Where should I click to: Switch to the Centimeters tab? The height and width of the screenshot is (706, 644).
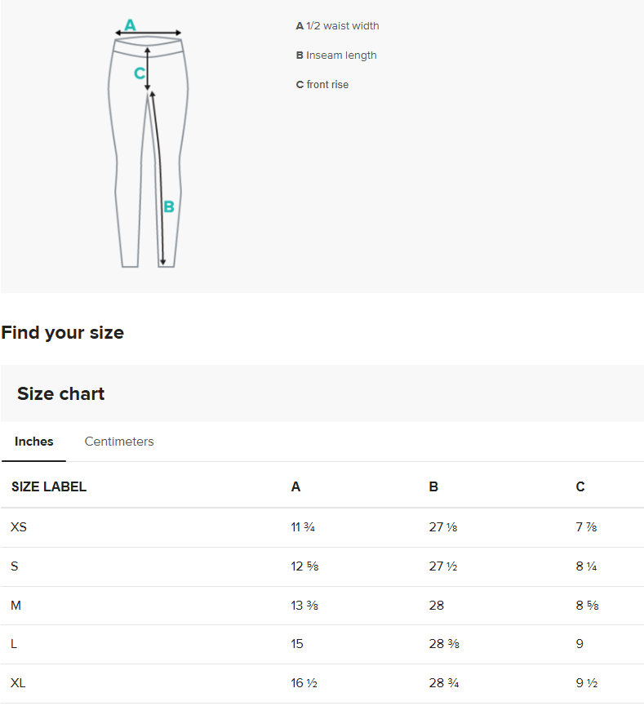click(119, 442)
